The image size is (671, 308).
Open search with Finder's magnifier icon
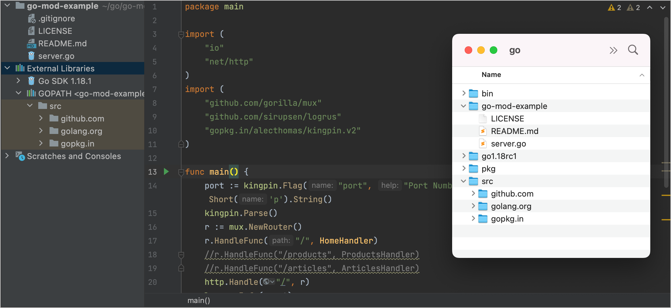(632, 50)
